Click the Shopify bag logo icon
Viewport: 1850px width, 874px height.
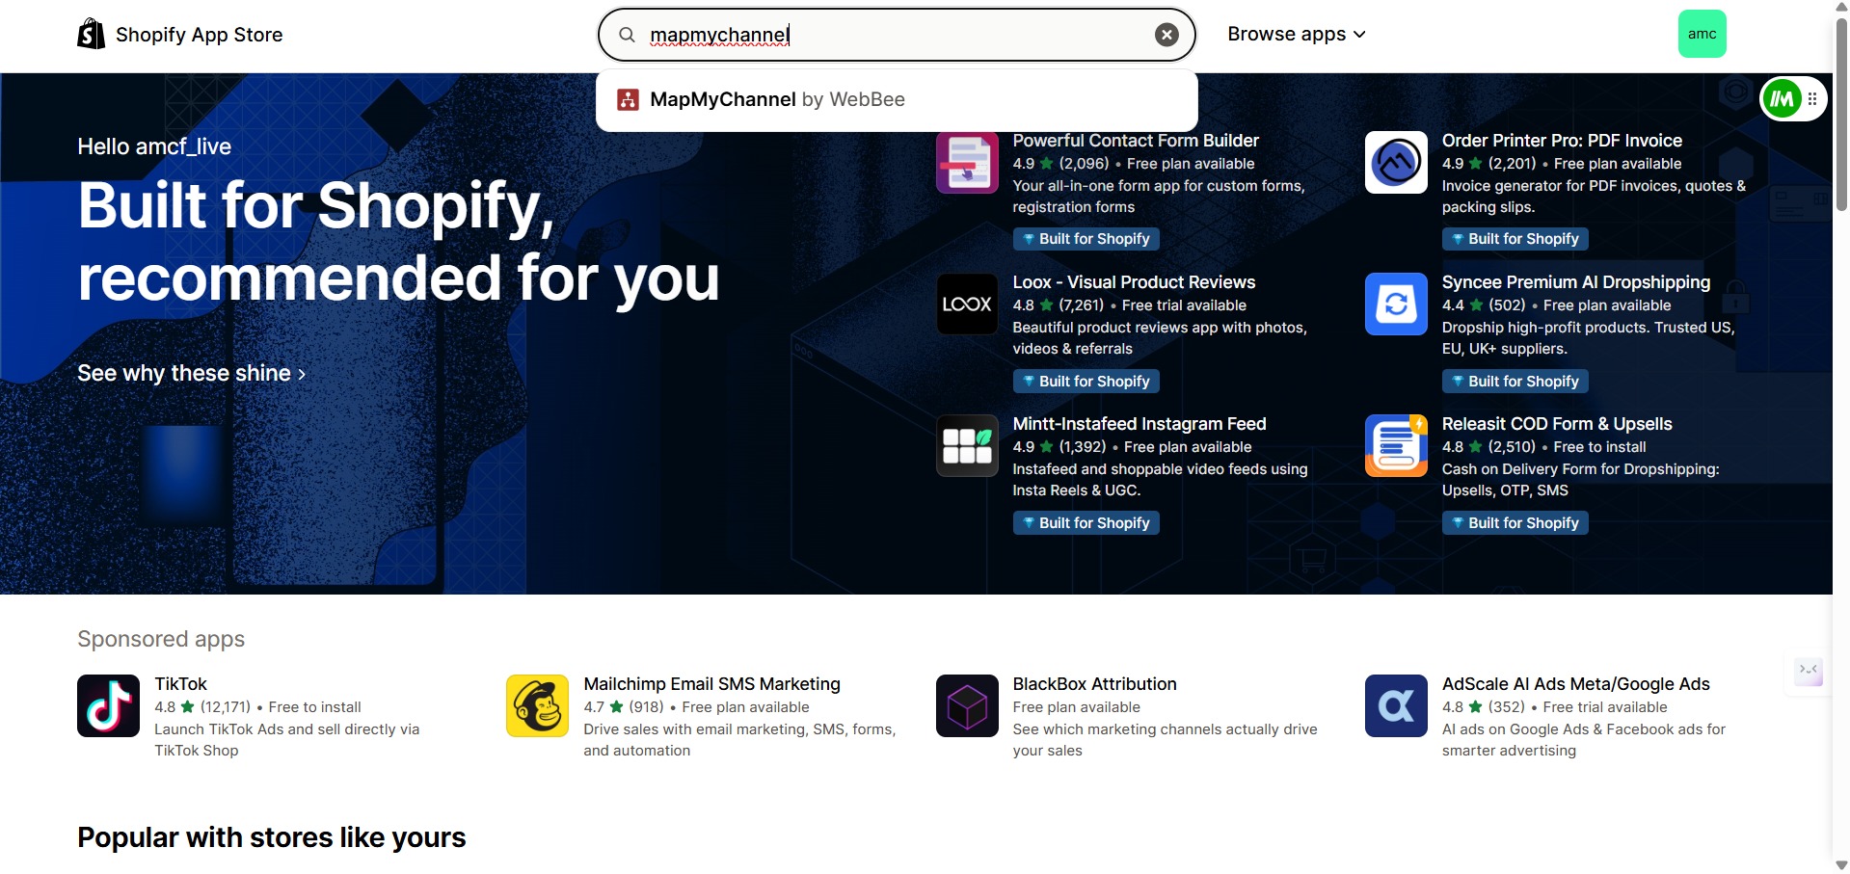[92, 35]
